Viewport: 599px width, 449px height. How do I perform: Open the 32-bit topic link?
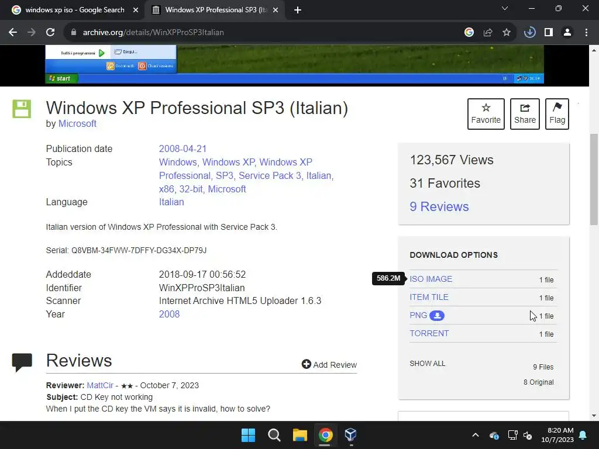pyautogui.click(x=191, y=189)
